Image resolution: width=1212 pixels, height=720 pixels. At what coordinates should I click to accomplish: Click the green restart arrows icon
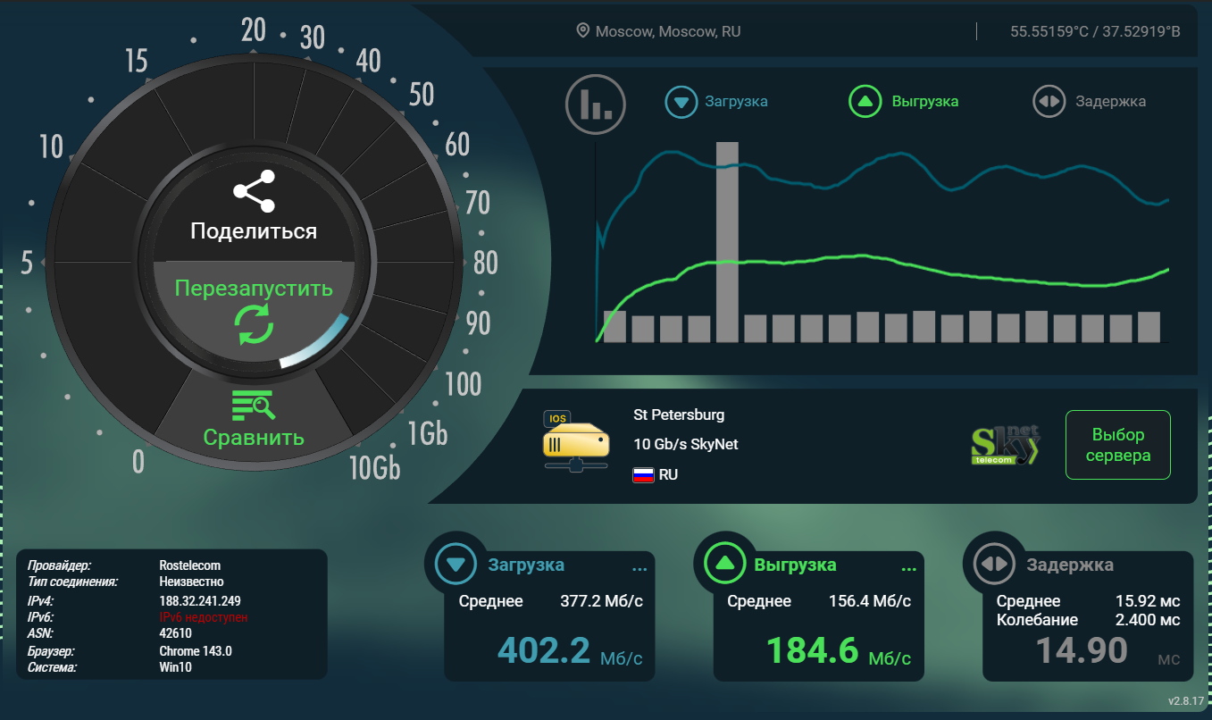[x=254, y=324]
